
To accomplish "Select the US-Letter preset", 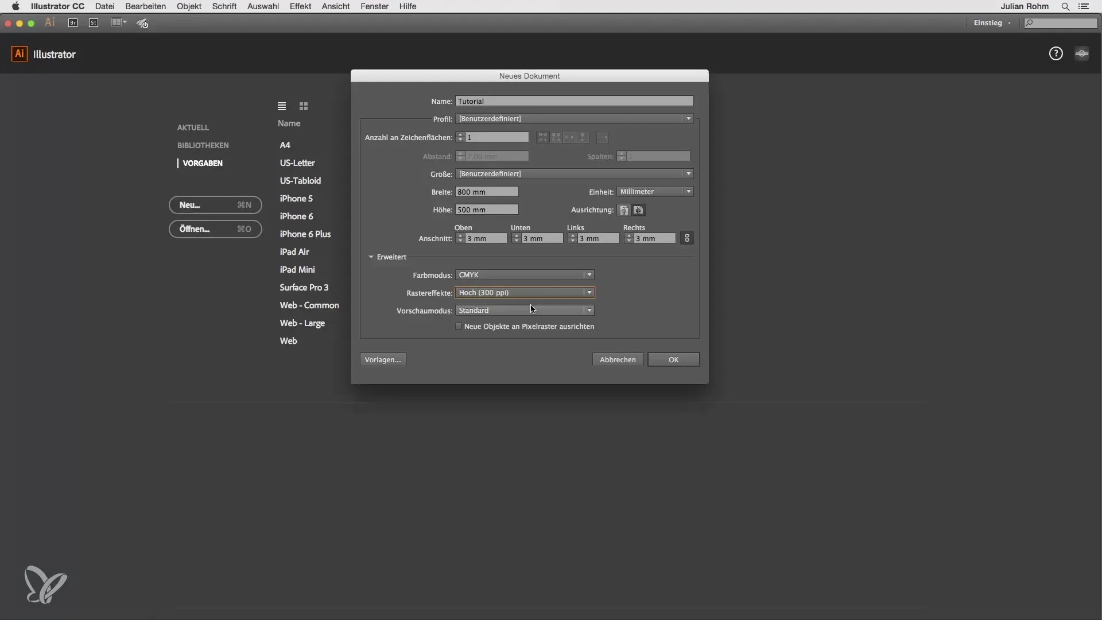I will point(297,163).
